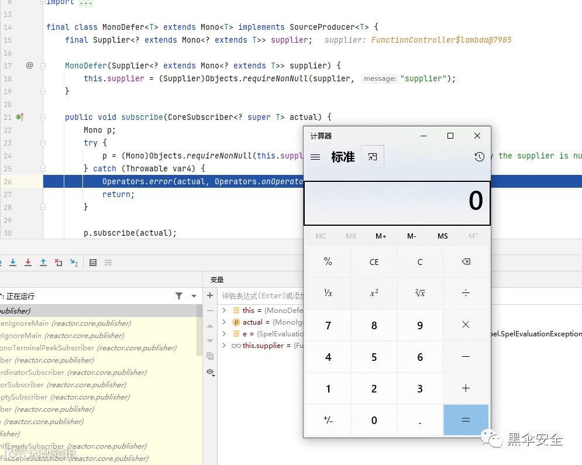This screenshot has width=582, height=465.
Task: Move watch up with the up triangle
Action: click(x=210, y=326)
